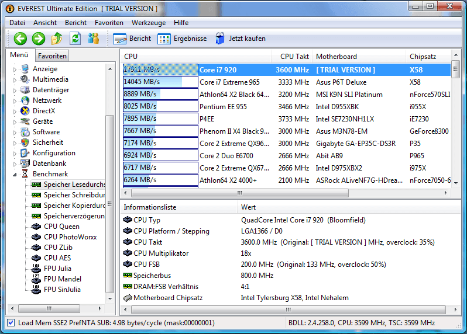
Task: Select the Konfiguration icon in tree
Action: 25,153
